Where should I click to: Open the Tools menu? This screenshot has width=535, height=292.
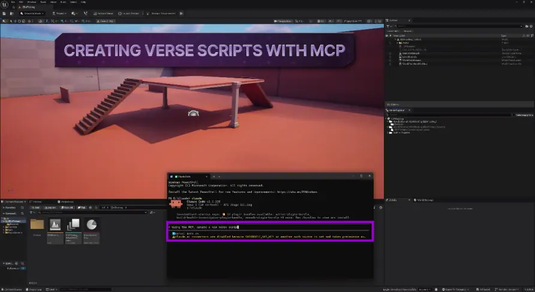43,2
